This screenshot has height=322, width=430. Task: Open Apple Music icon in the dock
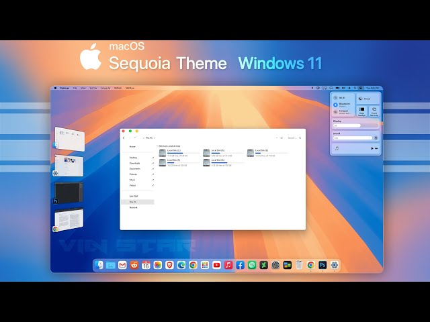228,265
